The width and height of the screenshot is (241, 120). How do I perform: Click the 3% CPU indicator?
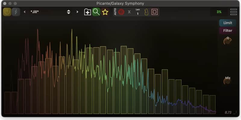219,12
